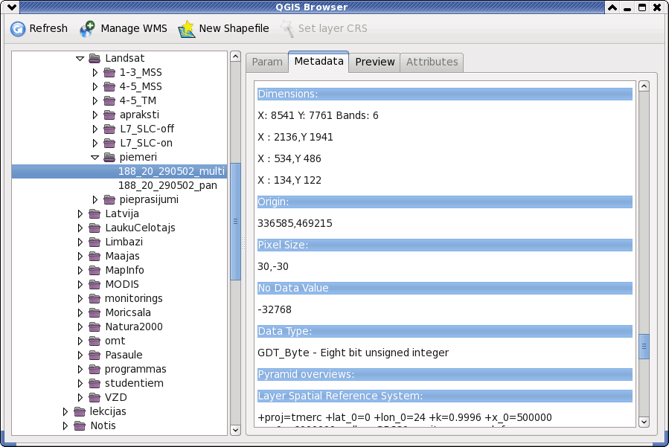Click the Notis folder label

pyautogui.click(x=103, y=425)
